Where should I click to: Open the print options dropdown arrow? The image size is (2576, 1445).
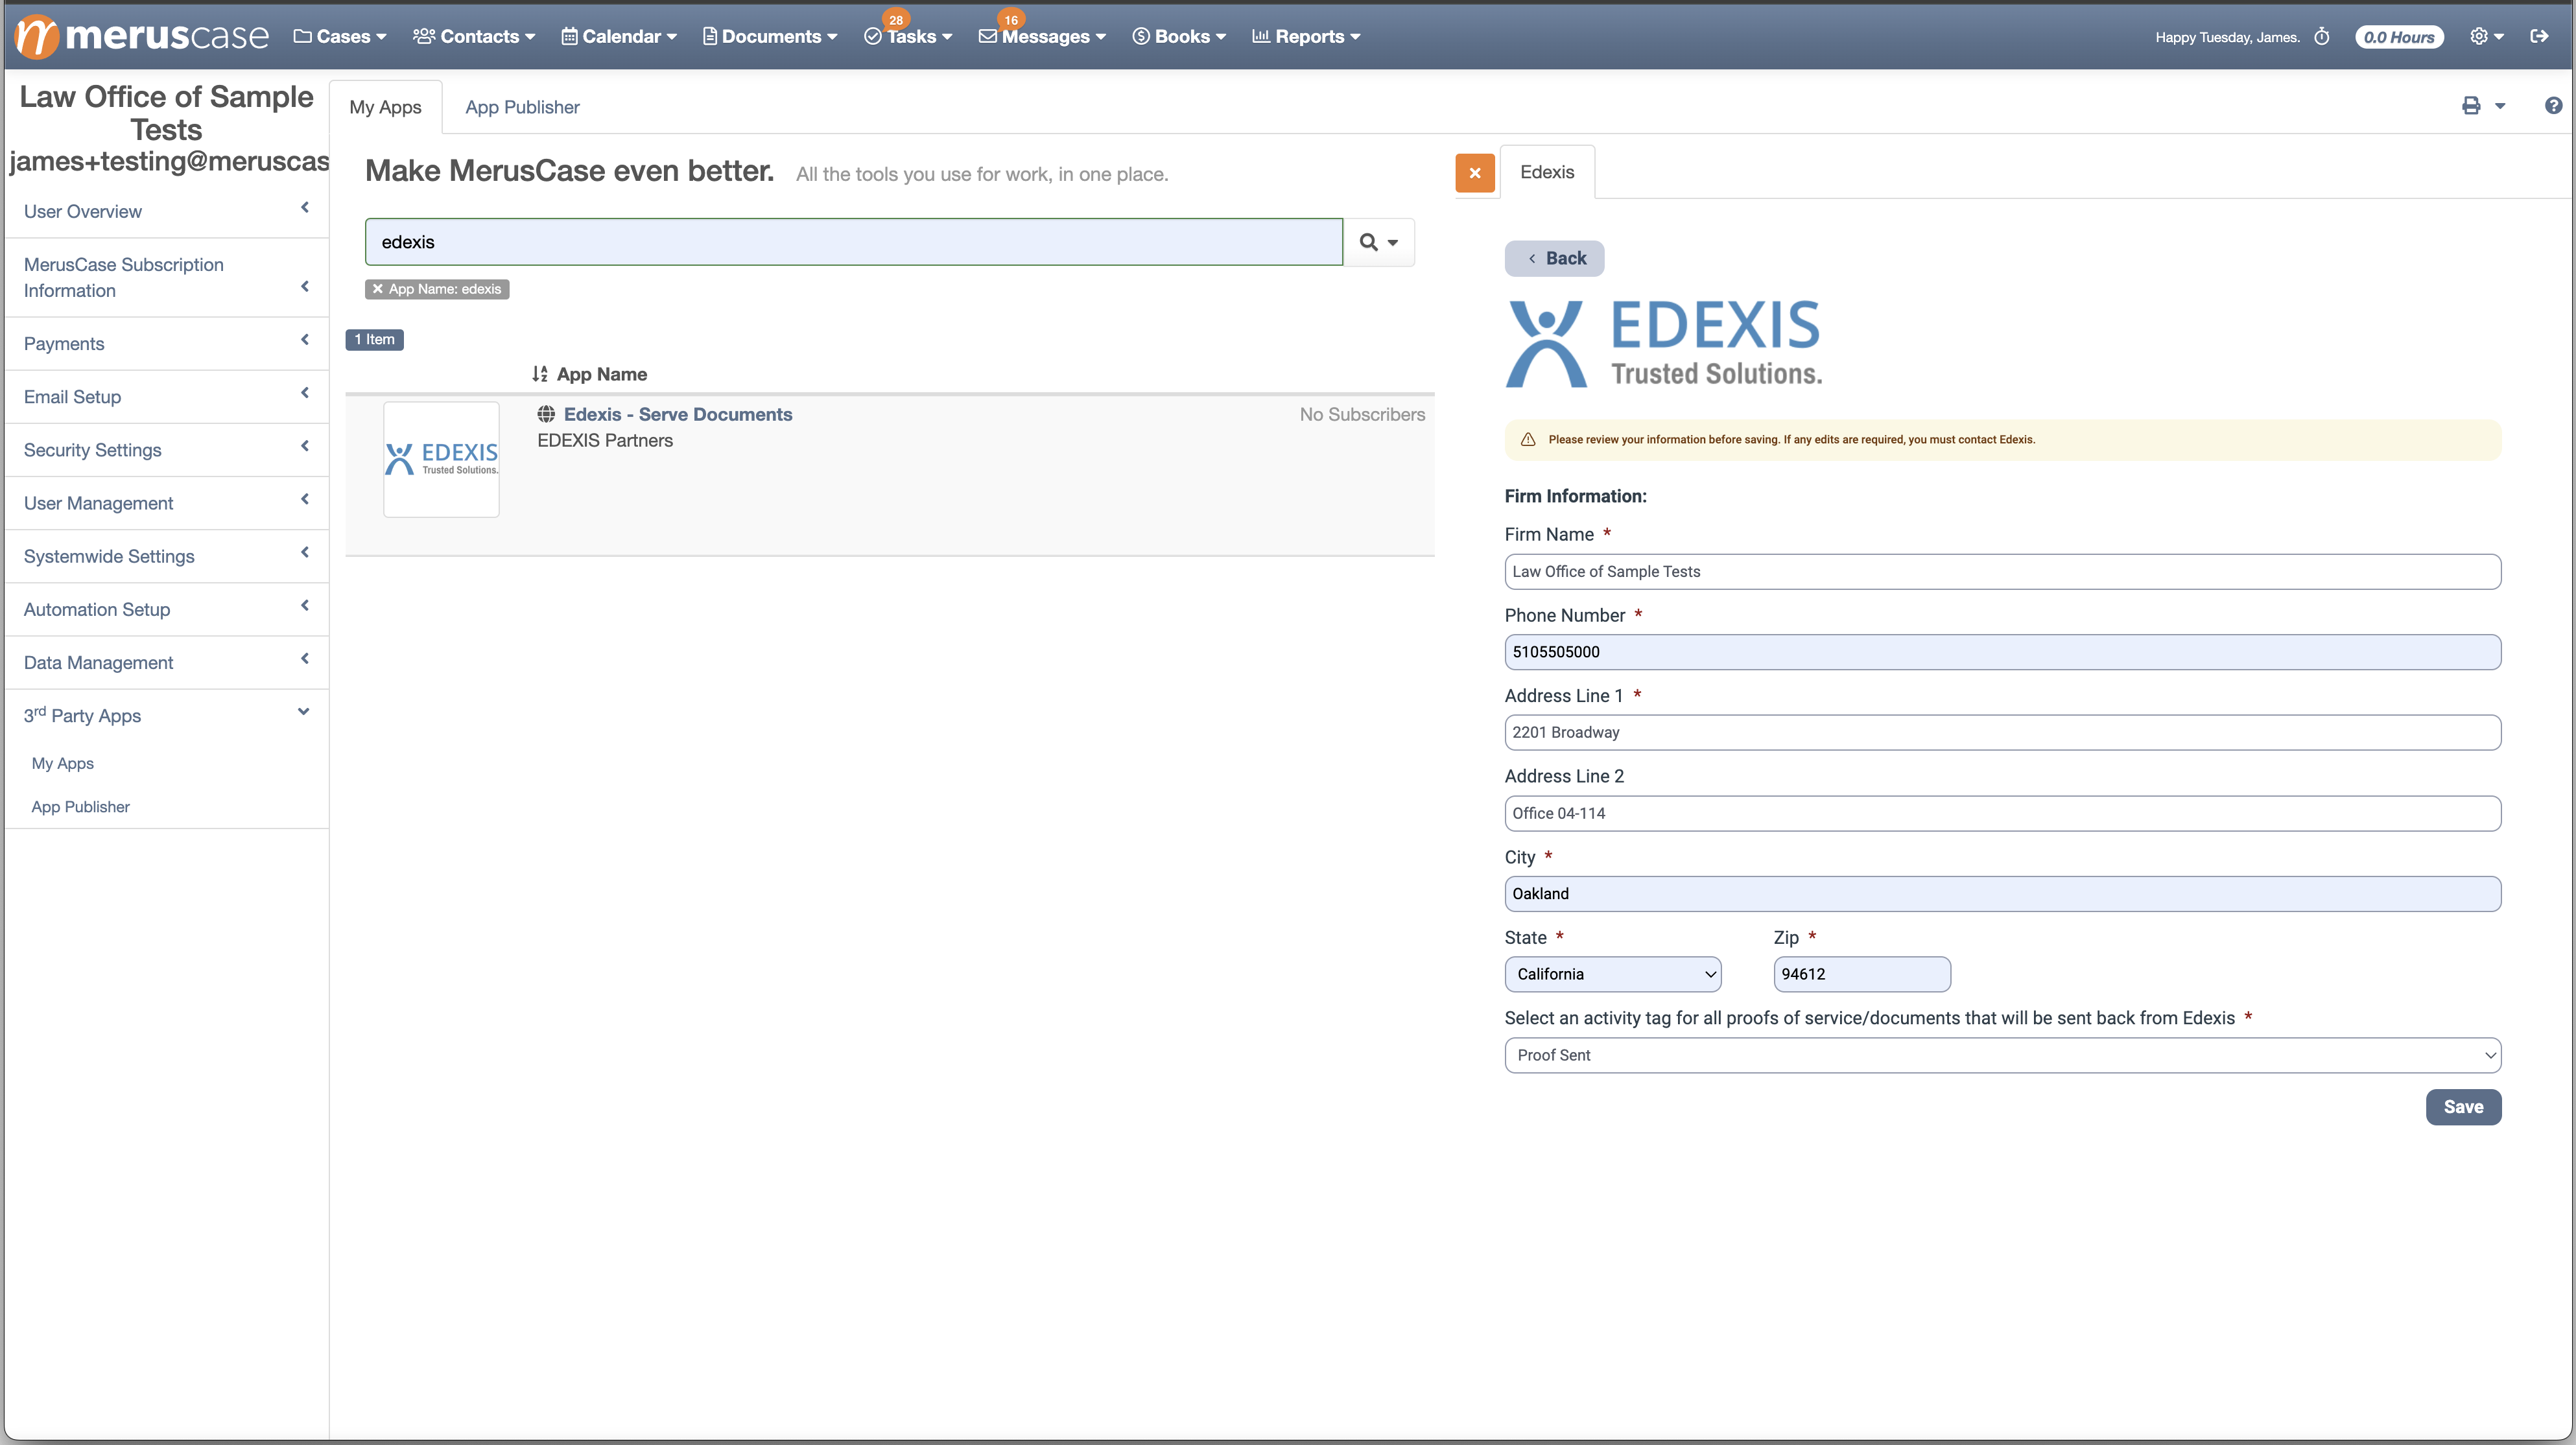pos(2500,106)
